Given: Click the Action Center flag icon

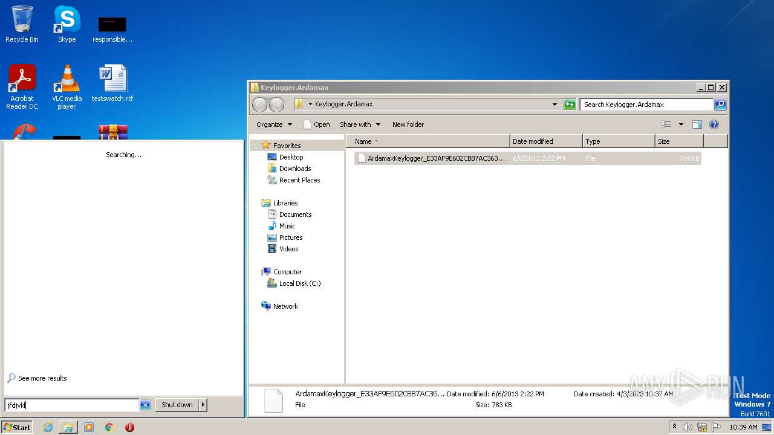Looking at the screenshot, I should click(x=717, y=427).
